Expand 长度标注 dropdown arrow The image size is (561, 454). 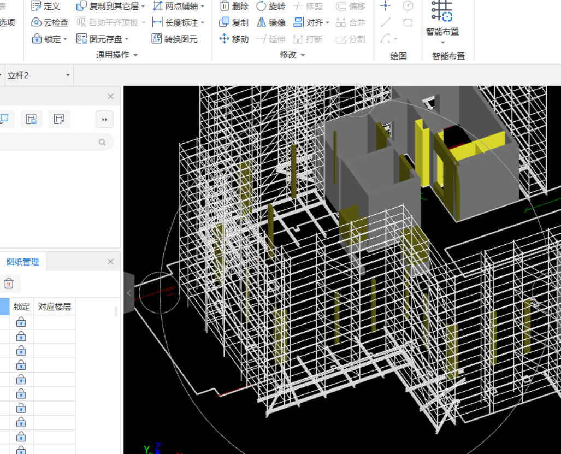(203, 23)
